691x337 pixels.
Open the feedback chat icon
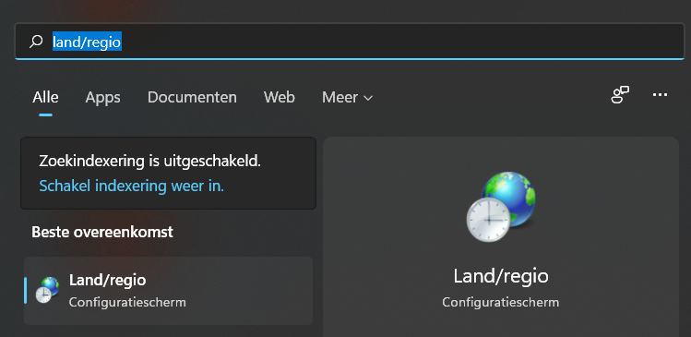[620, 95]
